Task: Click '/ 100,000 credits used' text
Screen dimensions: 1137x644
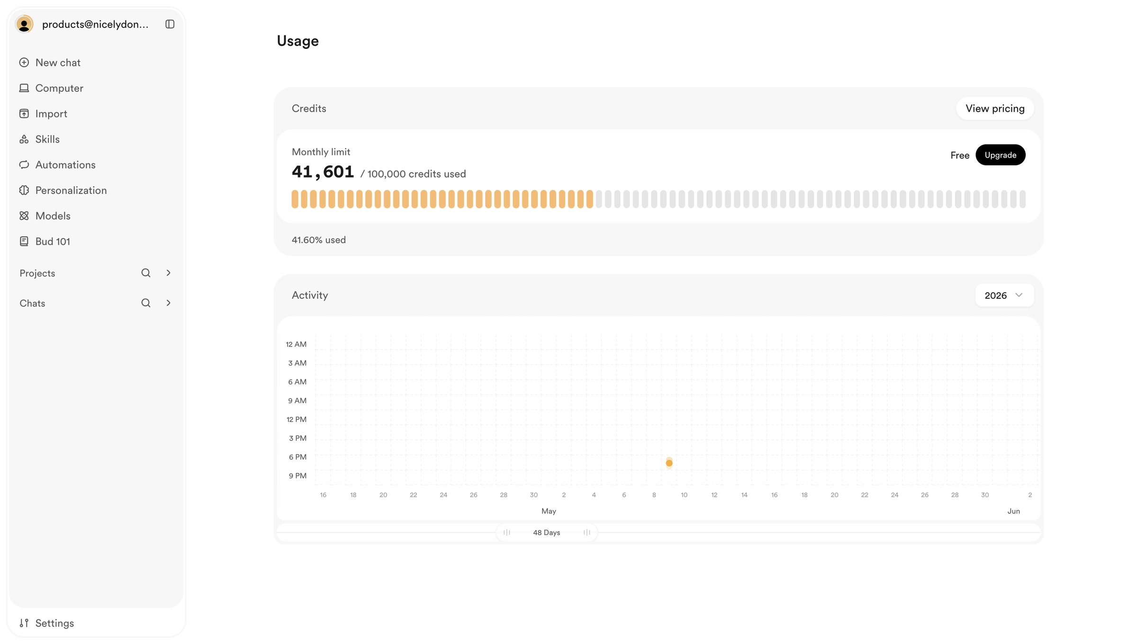Action: pos(413,174)
